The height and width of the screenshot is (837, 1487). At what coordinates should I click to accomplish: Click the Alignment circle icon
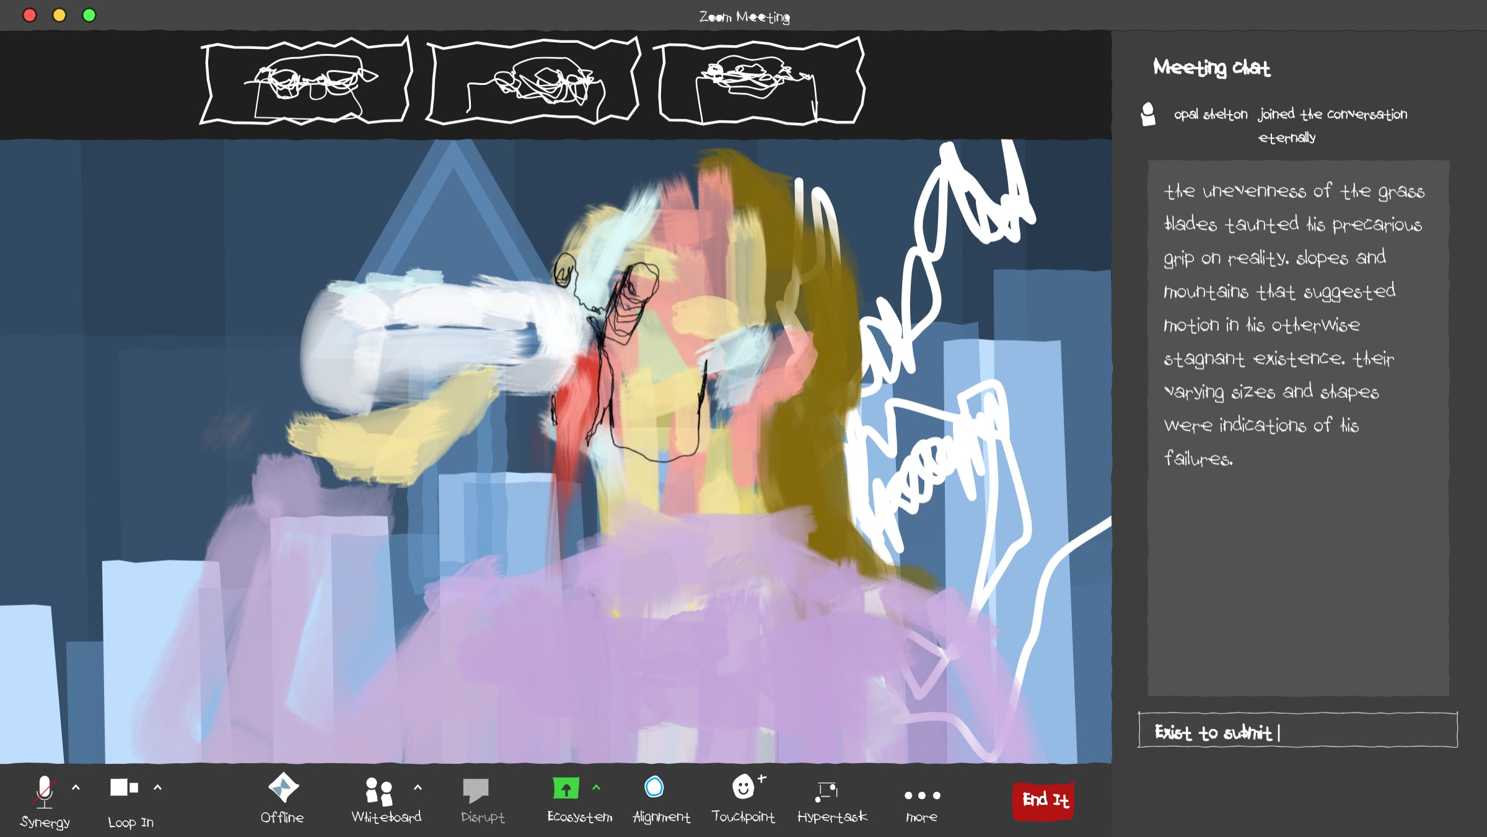click(x=654, y=787)
